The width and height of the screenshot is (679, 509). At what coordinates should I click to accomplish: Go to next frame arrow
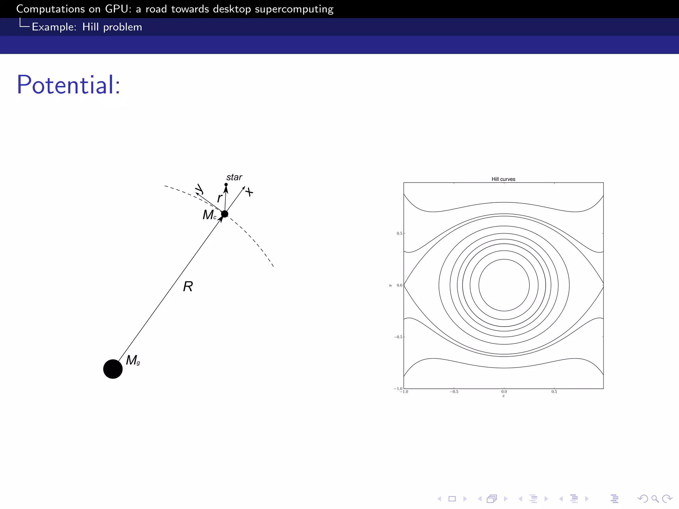click(x=506, y=499)
